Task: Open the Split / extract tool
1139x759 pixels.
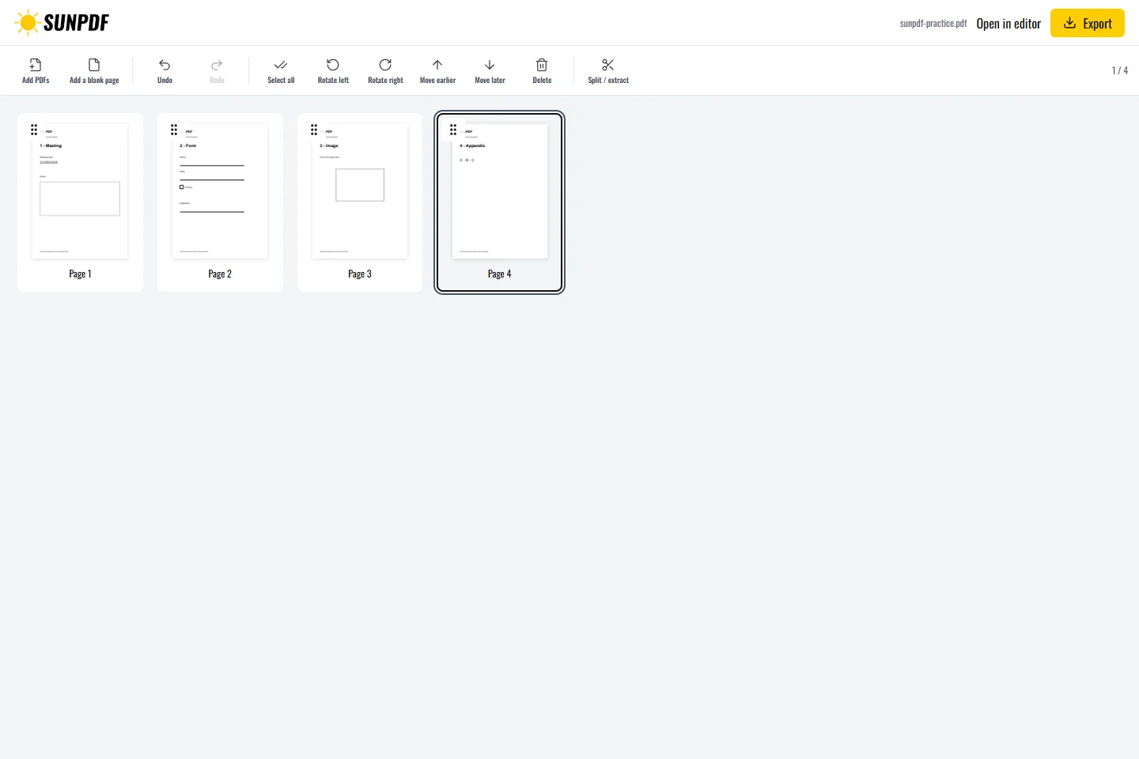Action: coord(608,70)
